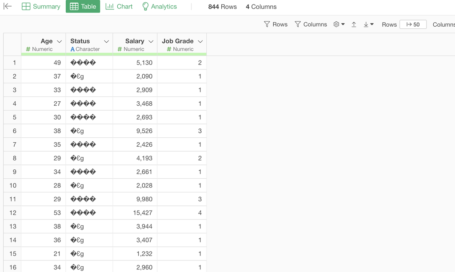The image size is (455, 272).
Task: Switch to the Table tab
Action: pos(83,6)
